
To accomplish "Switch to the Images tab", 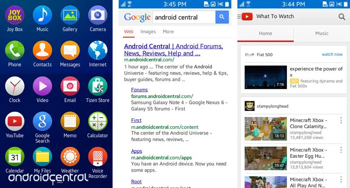I will click(x=148, y=32).
